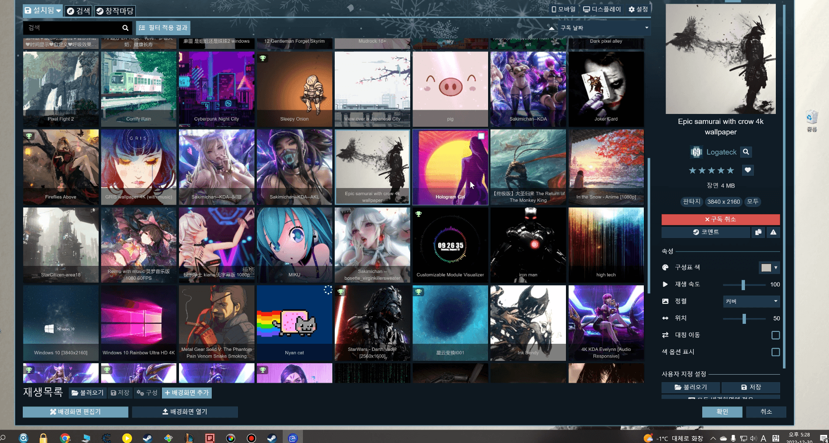Screen dimensions: 829x443
Task: Click 배경화면 편집기 wallpaper editor button
Action: click(x=75, y=412)
